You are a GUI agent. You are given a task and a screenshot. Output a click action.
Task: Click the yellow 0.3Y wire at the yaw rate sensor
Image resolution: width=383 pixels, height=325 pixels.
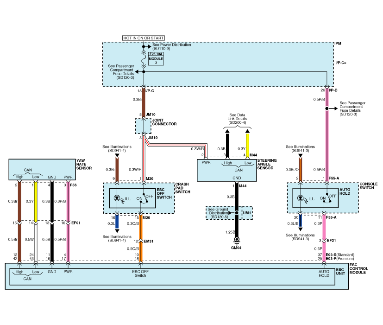click(36, 201)
